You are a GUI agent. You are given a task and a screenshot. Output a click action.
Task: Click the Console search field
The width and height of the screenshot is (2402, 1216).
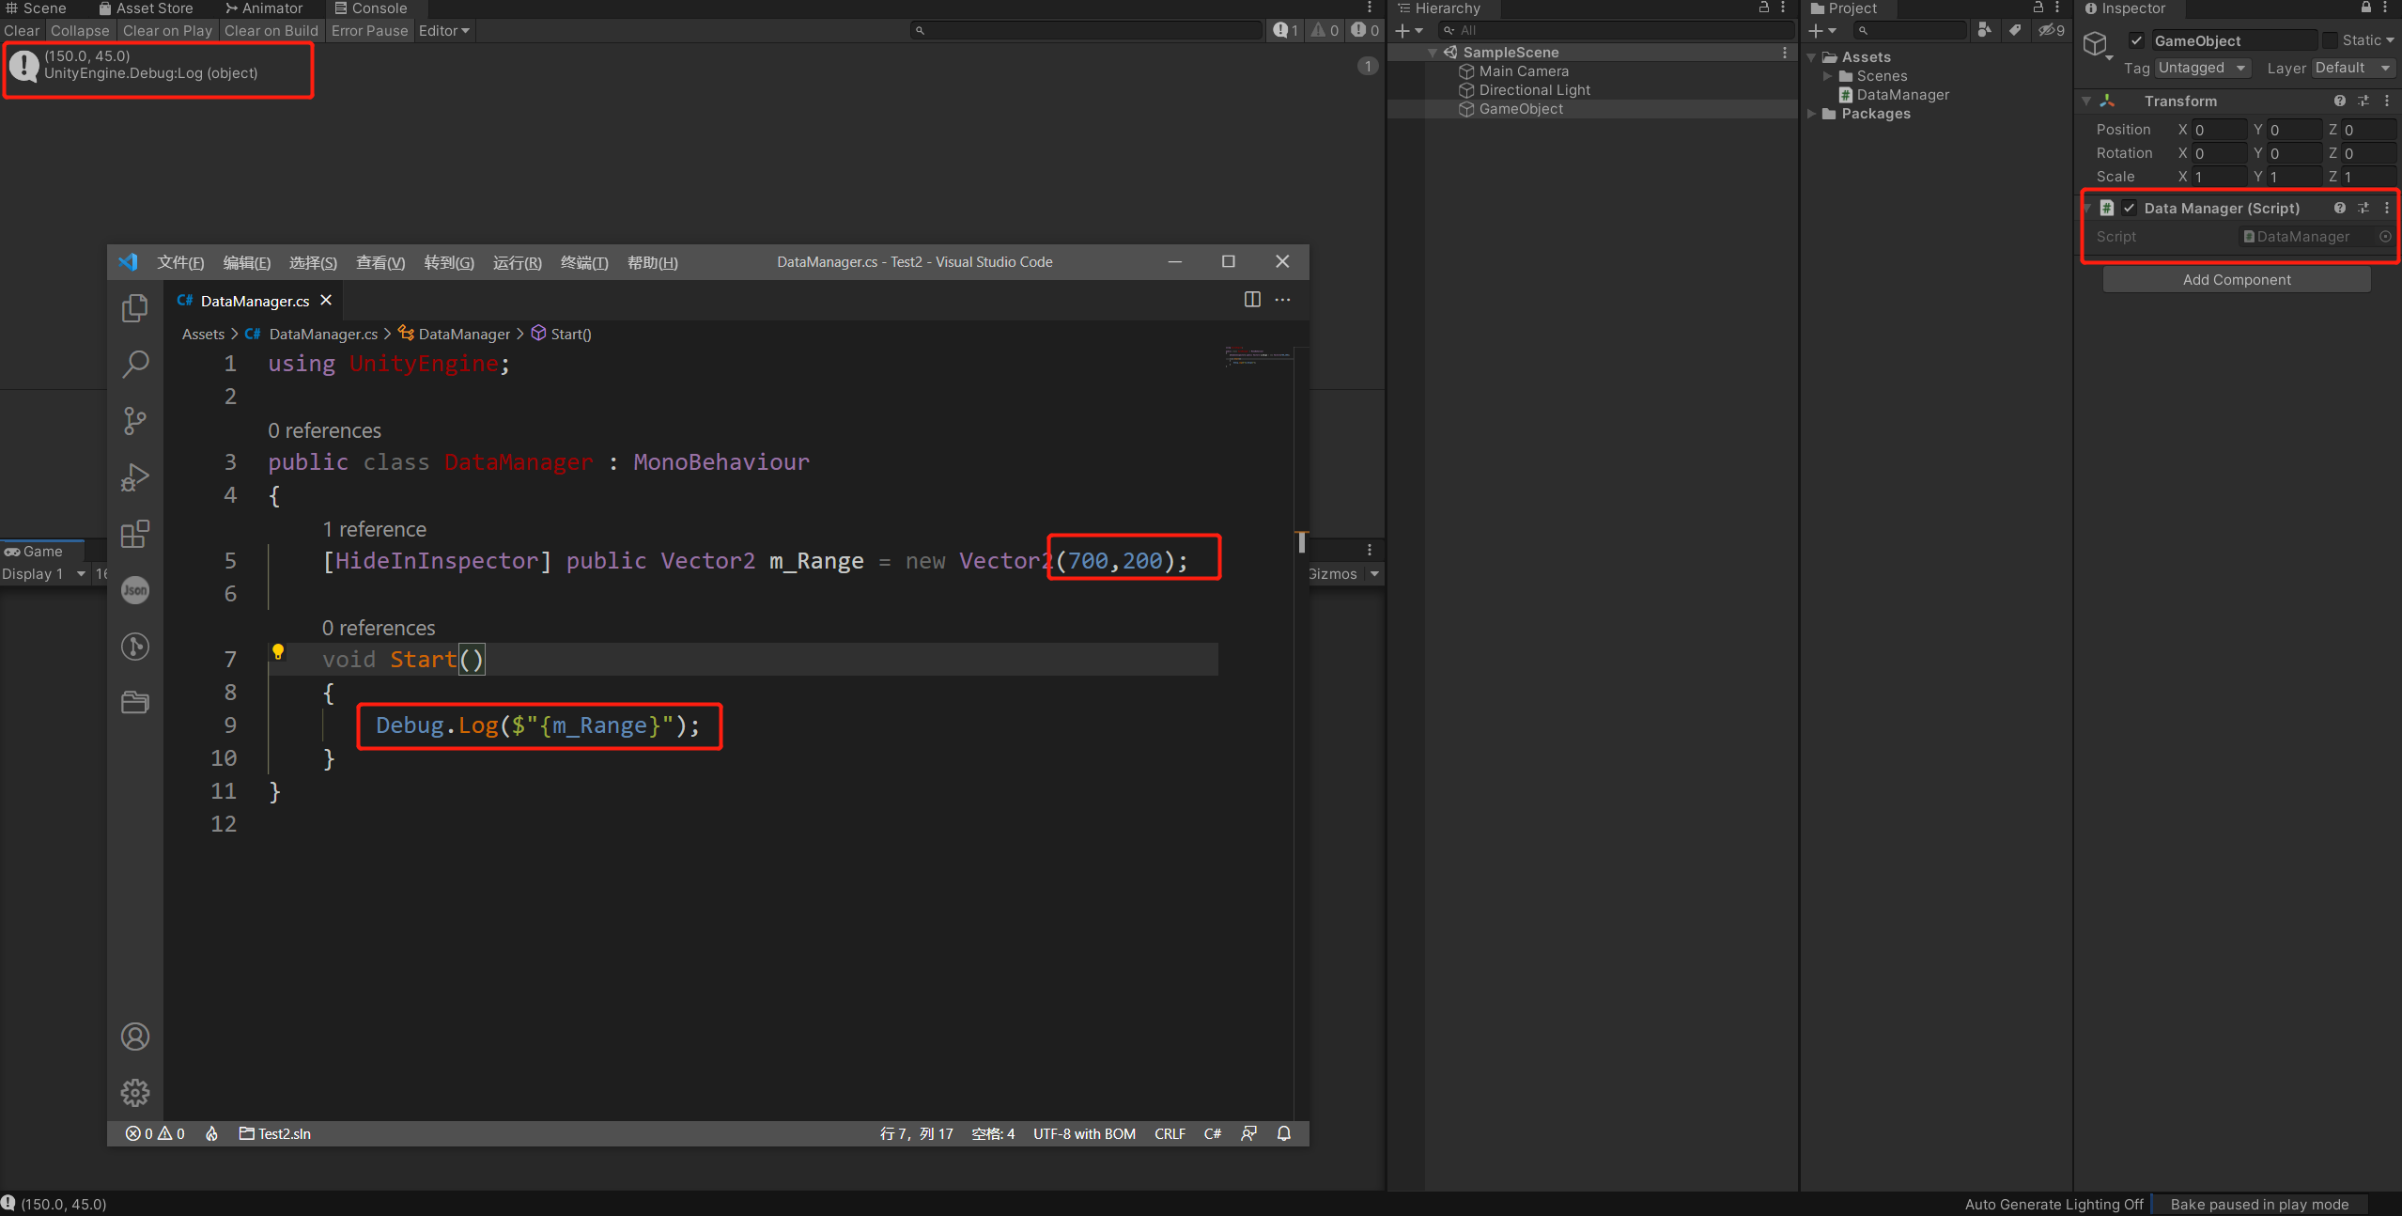click(x=1087, y=30)
